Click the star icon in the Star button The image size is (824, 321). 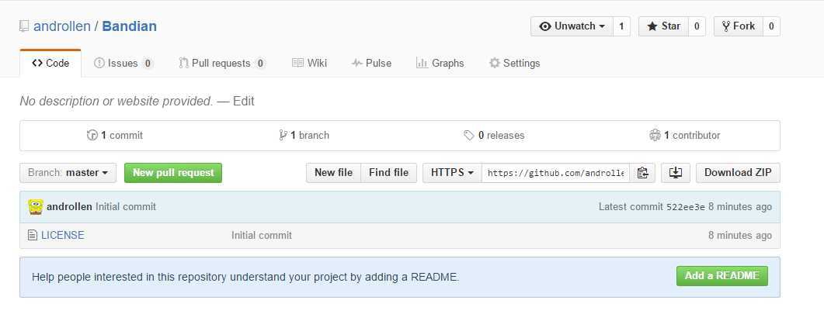652,26
